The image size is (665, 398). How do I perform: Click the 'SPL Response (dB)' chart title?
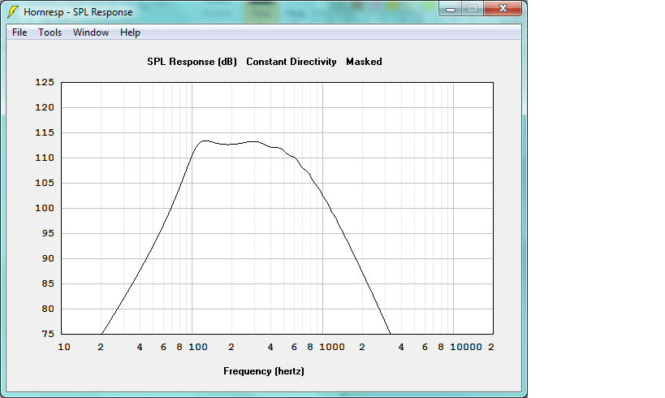click(192, 62)
